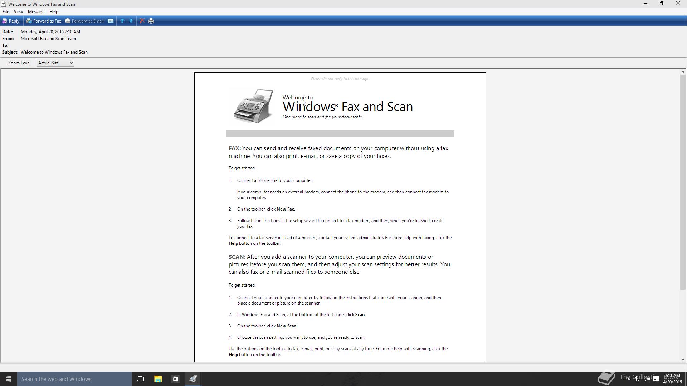
Task: Click 'Connect a phone line to your computer.' step
Action: coord(275,180)
